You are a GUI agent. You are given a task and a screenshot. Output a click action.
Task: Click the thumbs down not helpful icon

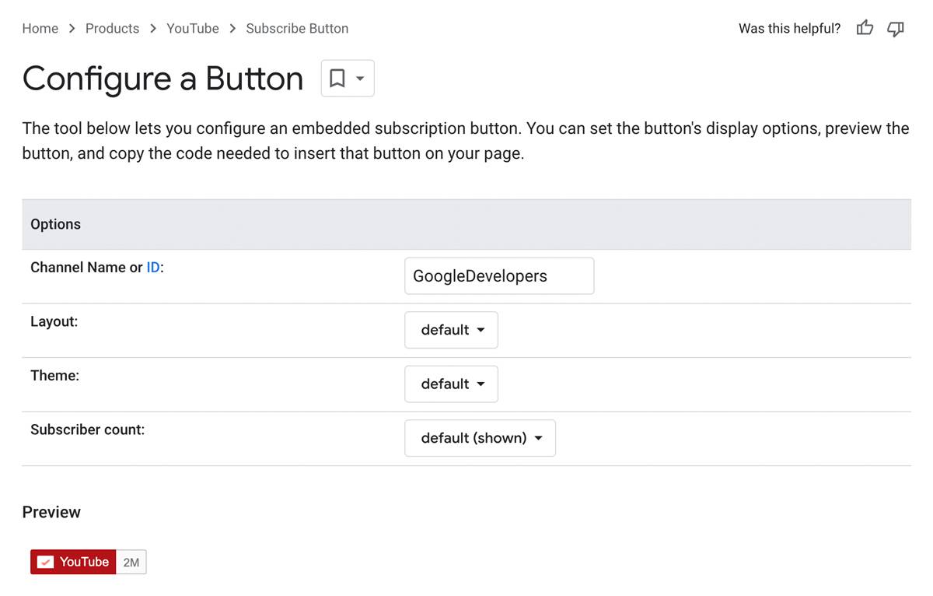pos(896,29)
